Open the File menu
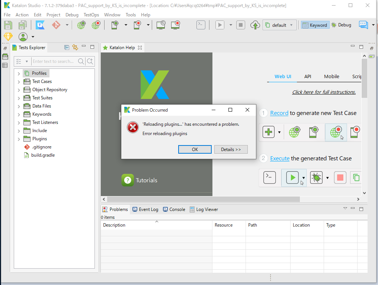 (x=7, y=15)
